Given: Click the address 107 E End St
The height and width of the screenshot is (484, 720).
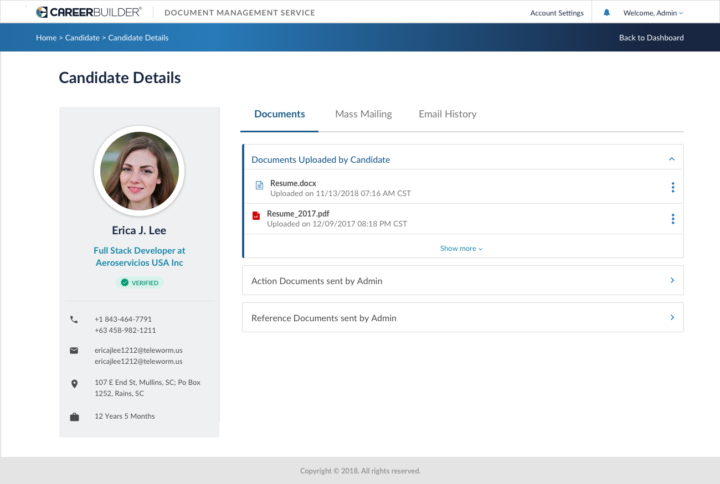Looking at the screenshot, I should click(x=147, y=388).
